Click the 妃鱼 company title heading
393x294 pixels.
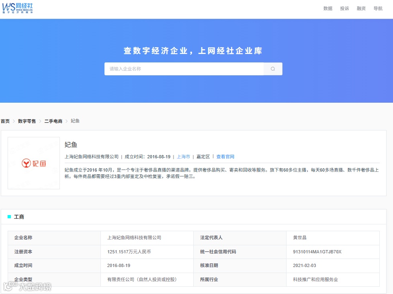[x=71, y=145]
